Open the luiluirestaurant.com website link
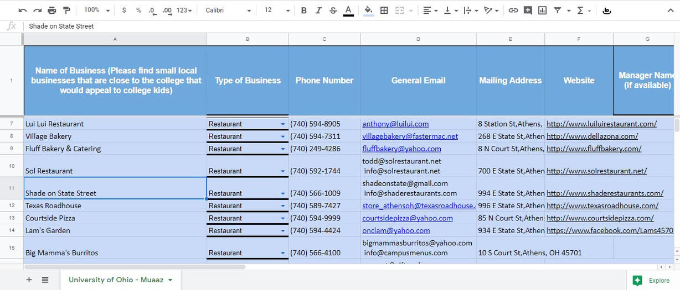 coord(601,124)
